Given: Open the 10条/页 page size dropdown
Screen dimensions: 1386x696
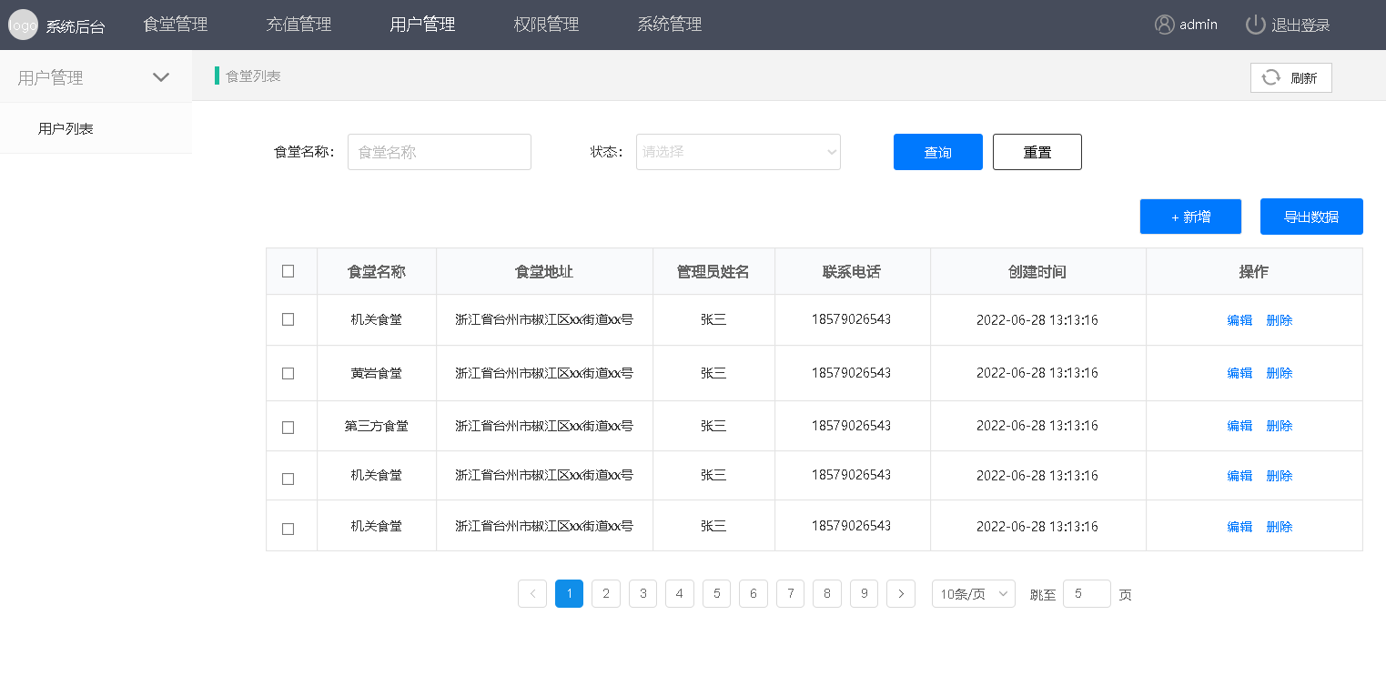Looking at the screenshot, I should (974, 594).
